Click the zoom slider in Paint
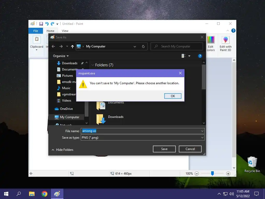This screenshot has height=199, width=265. (212, 173)
